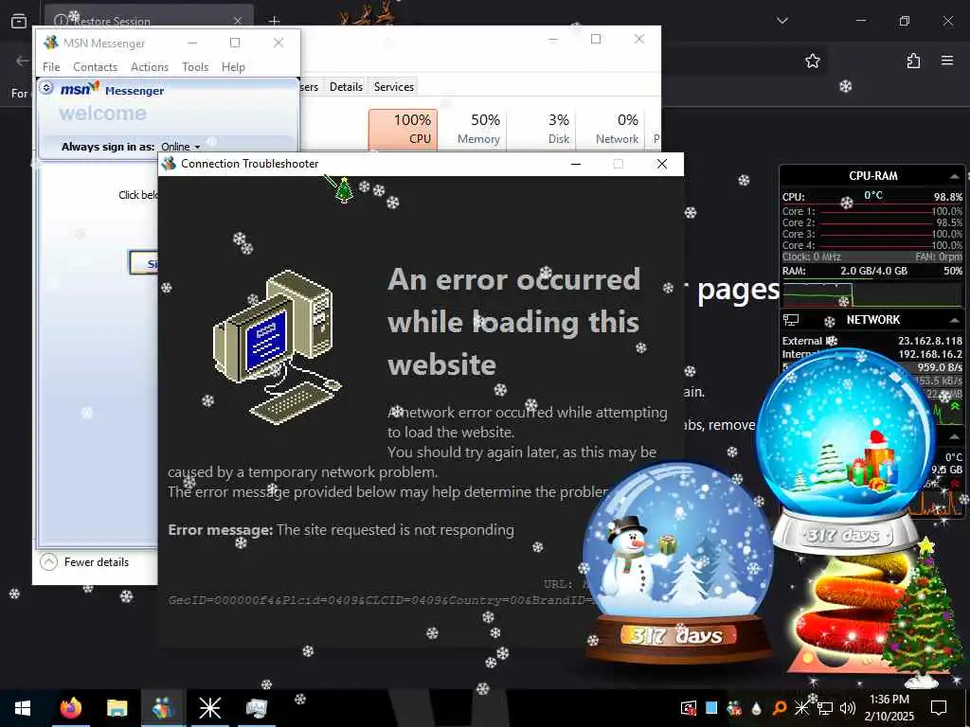Sort by the 100% CPU column
The image size is (970, 727).
[403, 129]
